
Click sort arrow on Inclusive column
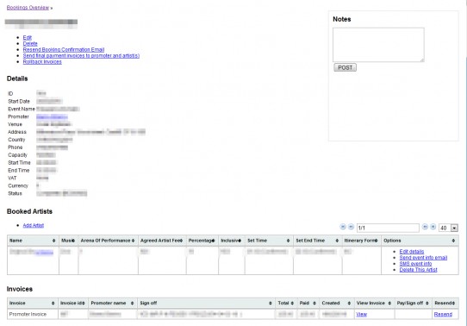[240, 241]
